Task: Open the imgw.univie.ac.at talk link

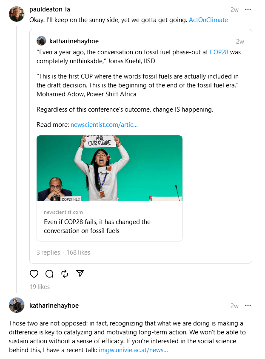Action: tap(133, 350)
